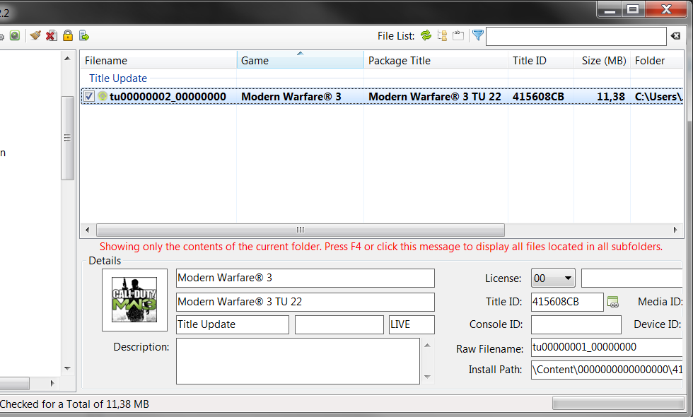Click the document with green arrow icon
This screenshot has height=417, width=693.
click(84, 35)
